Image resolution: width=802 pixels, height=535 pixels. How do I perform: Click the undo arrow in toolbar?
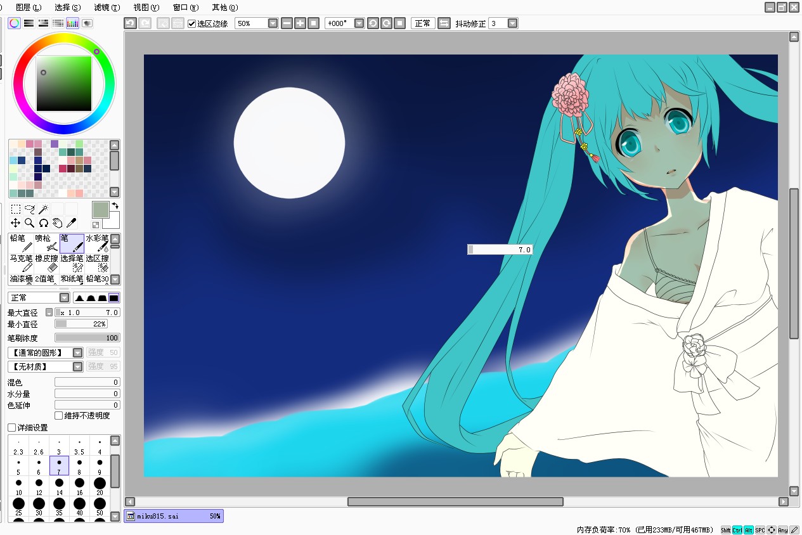pyautogui.click(x=130, y=23)
